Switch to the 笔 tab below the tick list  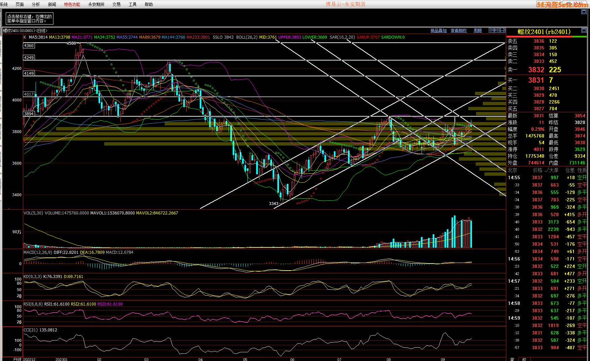tap(512, 359)
